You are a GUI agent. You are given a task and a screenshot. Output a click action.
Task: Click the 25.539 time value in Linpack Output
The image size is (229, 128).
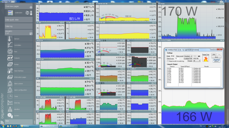[x=169, y=69]
